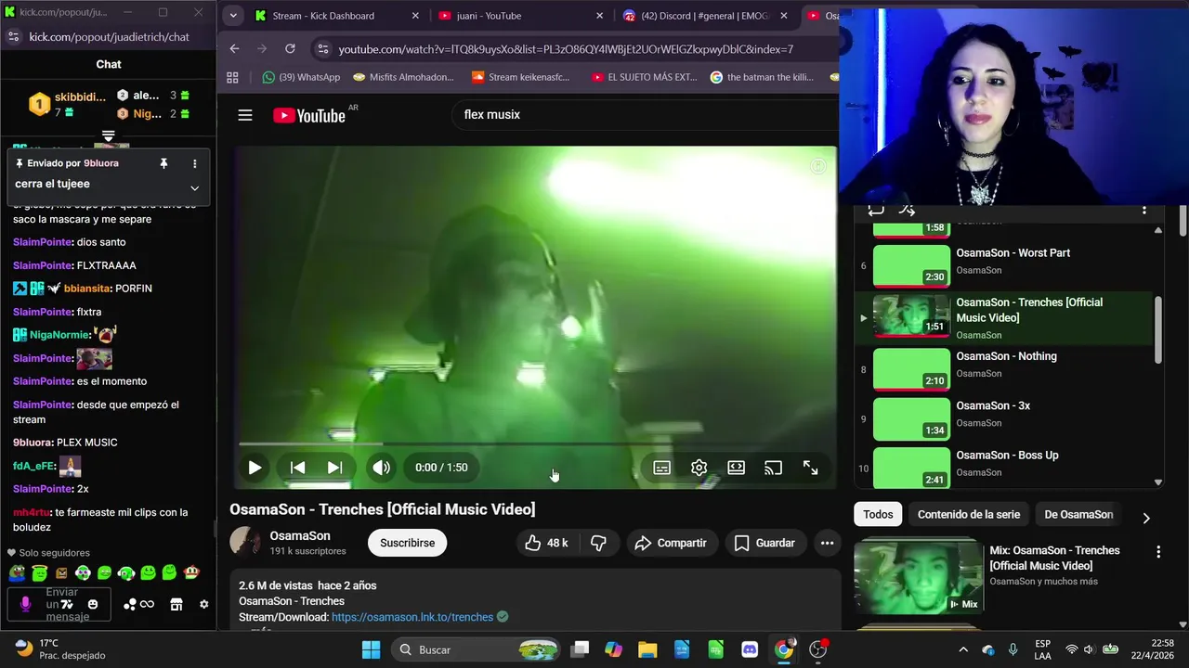Open the OsamaSon channel avatar
Image resolution: width=1189 pixels, height=668 pixels.
click(x=245, y=542)
